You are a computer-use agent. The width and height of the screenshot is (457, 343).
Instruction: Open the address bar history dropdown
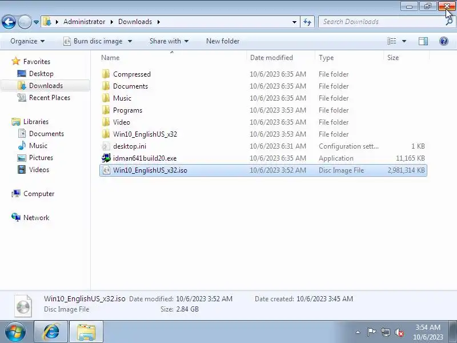[294, 22]
